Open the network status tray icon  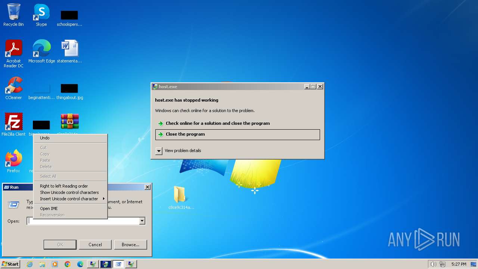click(x=443, y=264)
